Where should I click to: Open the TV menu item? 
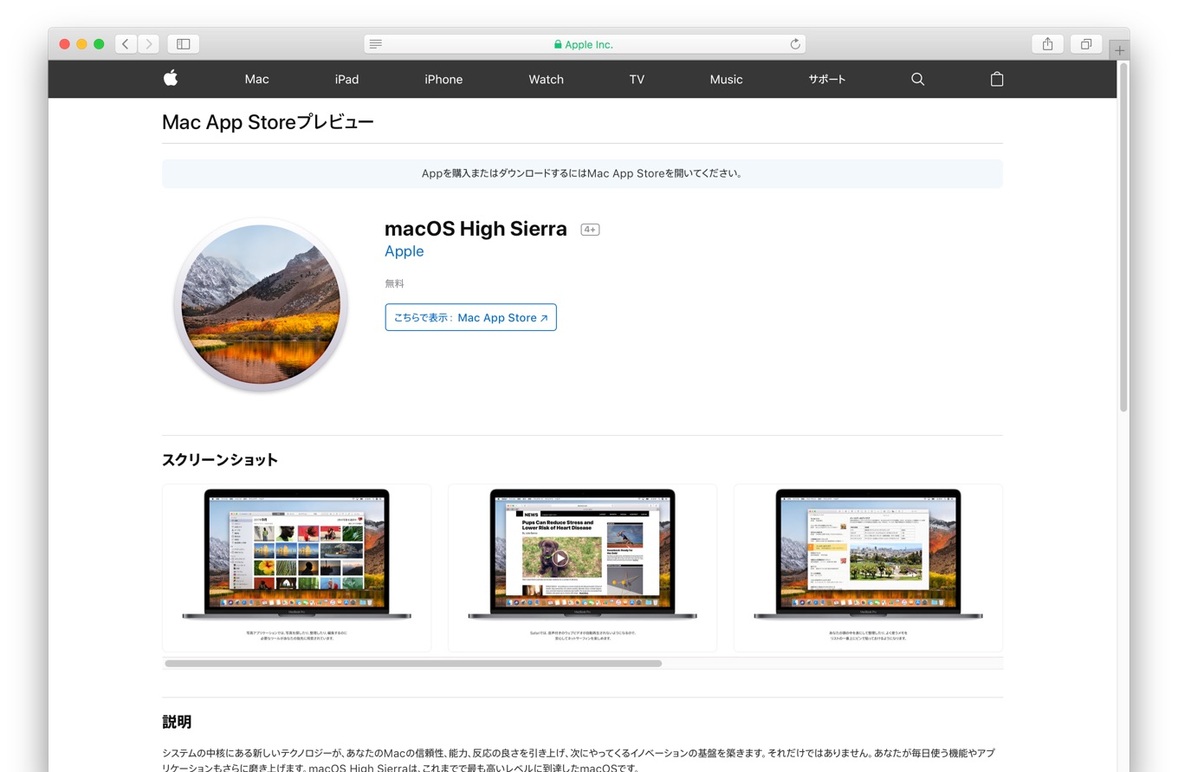pyautogui.click(x=637, y=79)
